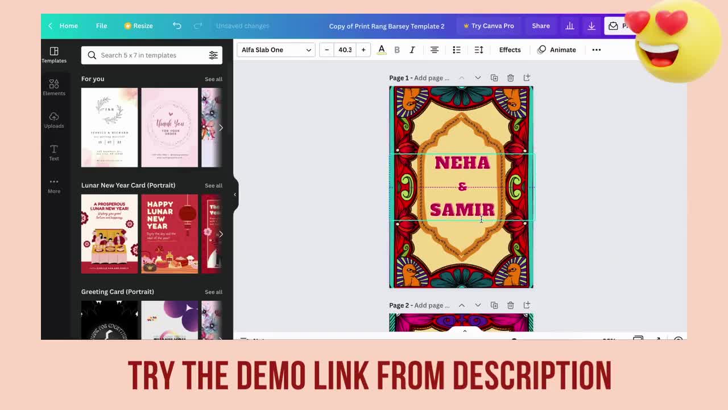Open the Text sidebar tab
This screenshot has height=410, width=728.
coord(54,153)
